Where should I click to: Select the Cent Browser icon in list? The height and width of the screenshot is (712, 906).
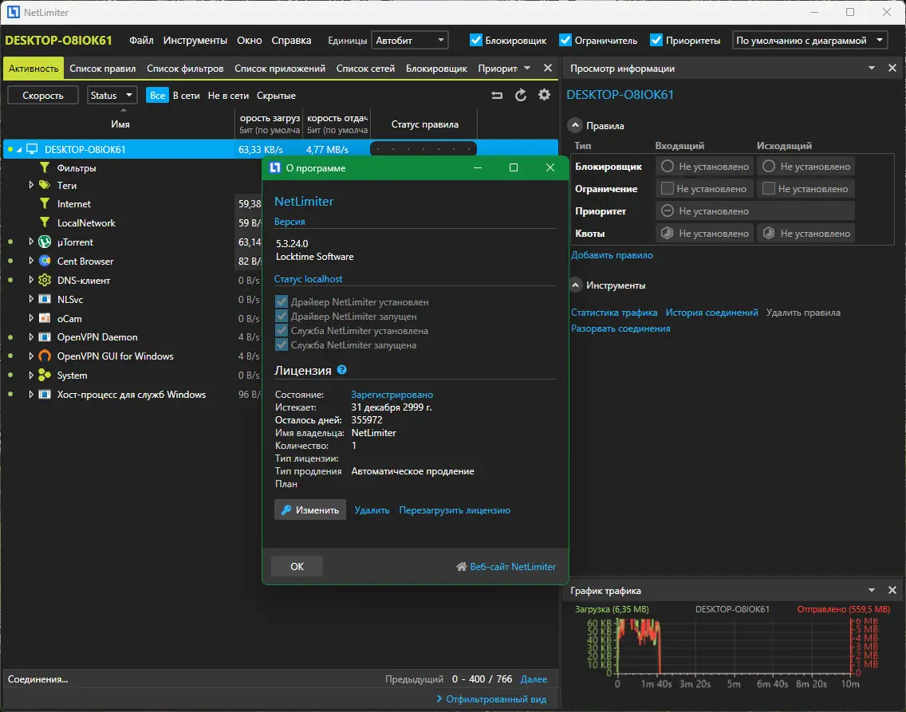[x=45, y=262]
